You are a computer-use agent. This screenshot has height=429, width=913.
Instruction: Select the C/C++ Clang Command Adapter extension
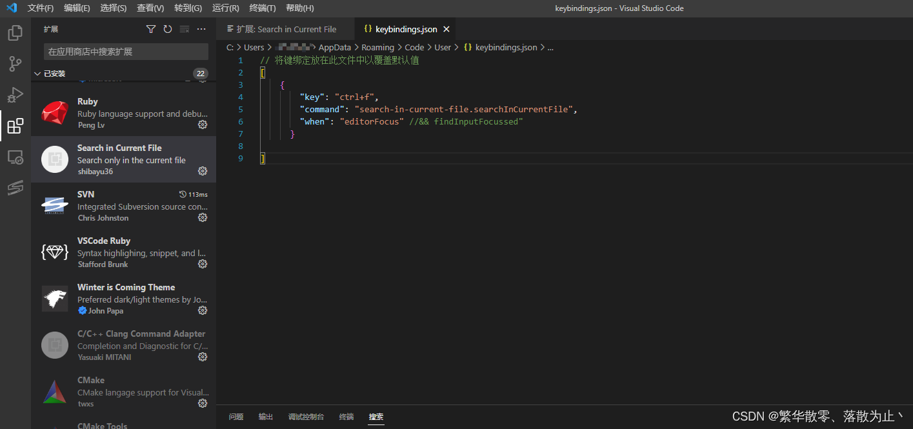pos(123,345)
